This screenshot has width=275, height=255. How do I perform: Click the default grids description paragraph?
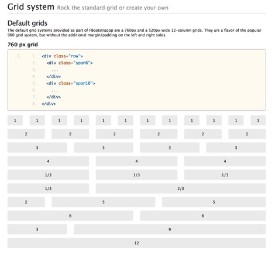tap(135, 33)
